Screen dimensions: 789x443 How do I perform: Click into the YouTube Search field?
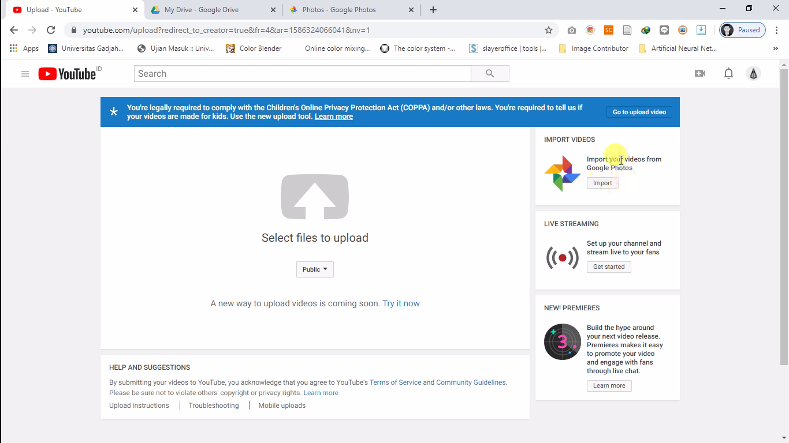tap(303, 74)
